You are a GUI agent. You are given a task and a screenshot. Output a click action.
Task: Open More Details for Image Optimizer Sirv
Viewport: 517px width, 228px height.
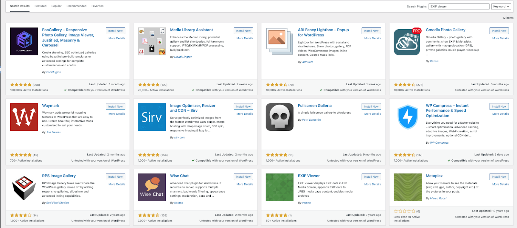(245, 114)
